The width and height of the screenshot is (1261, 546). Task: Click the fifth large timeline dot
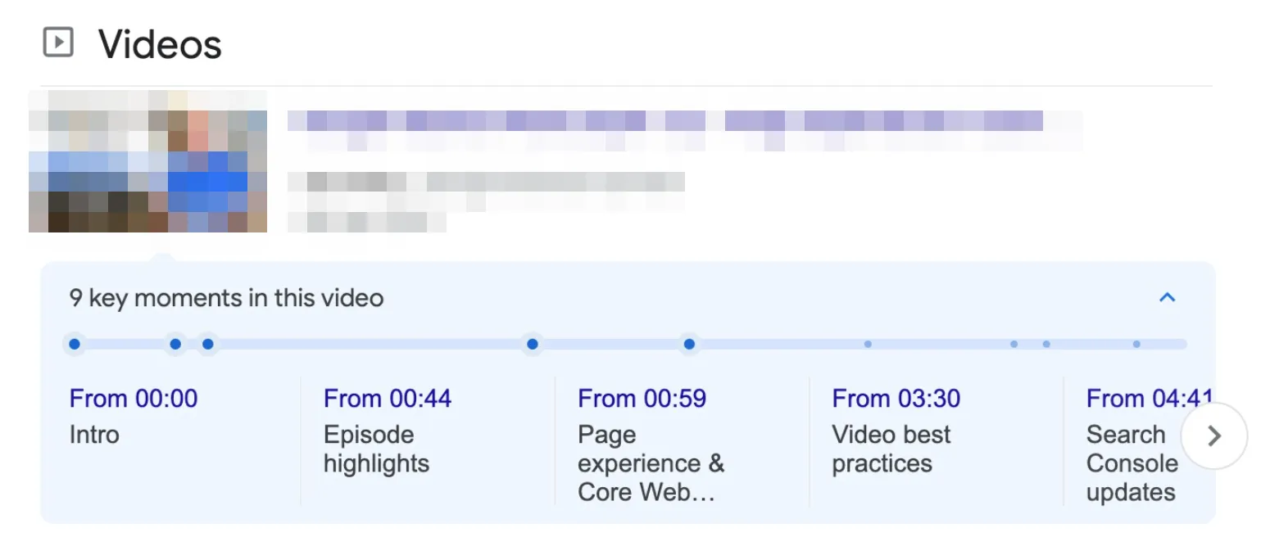click(x=689, y=345)
